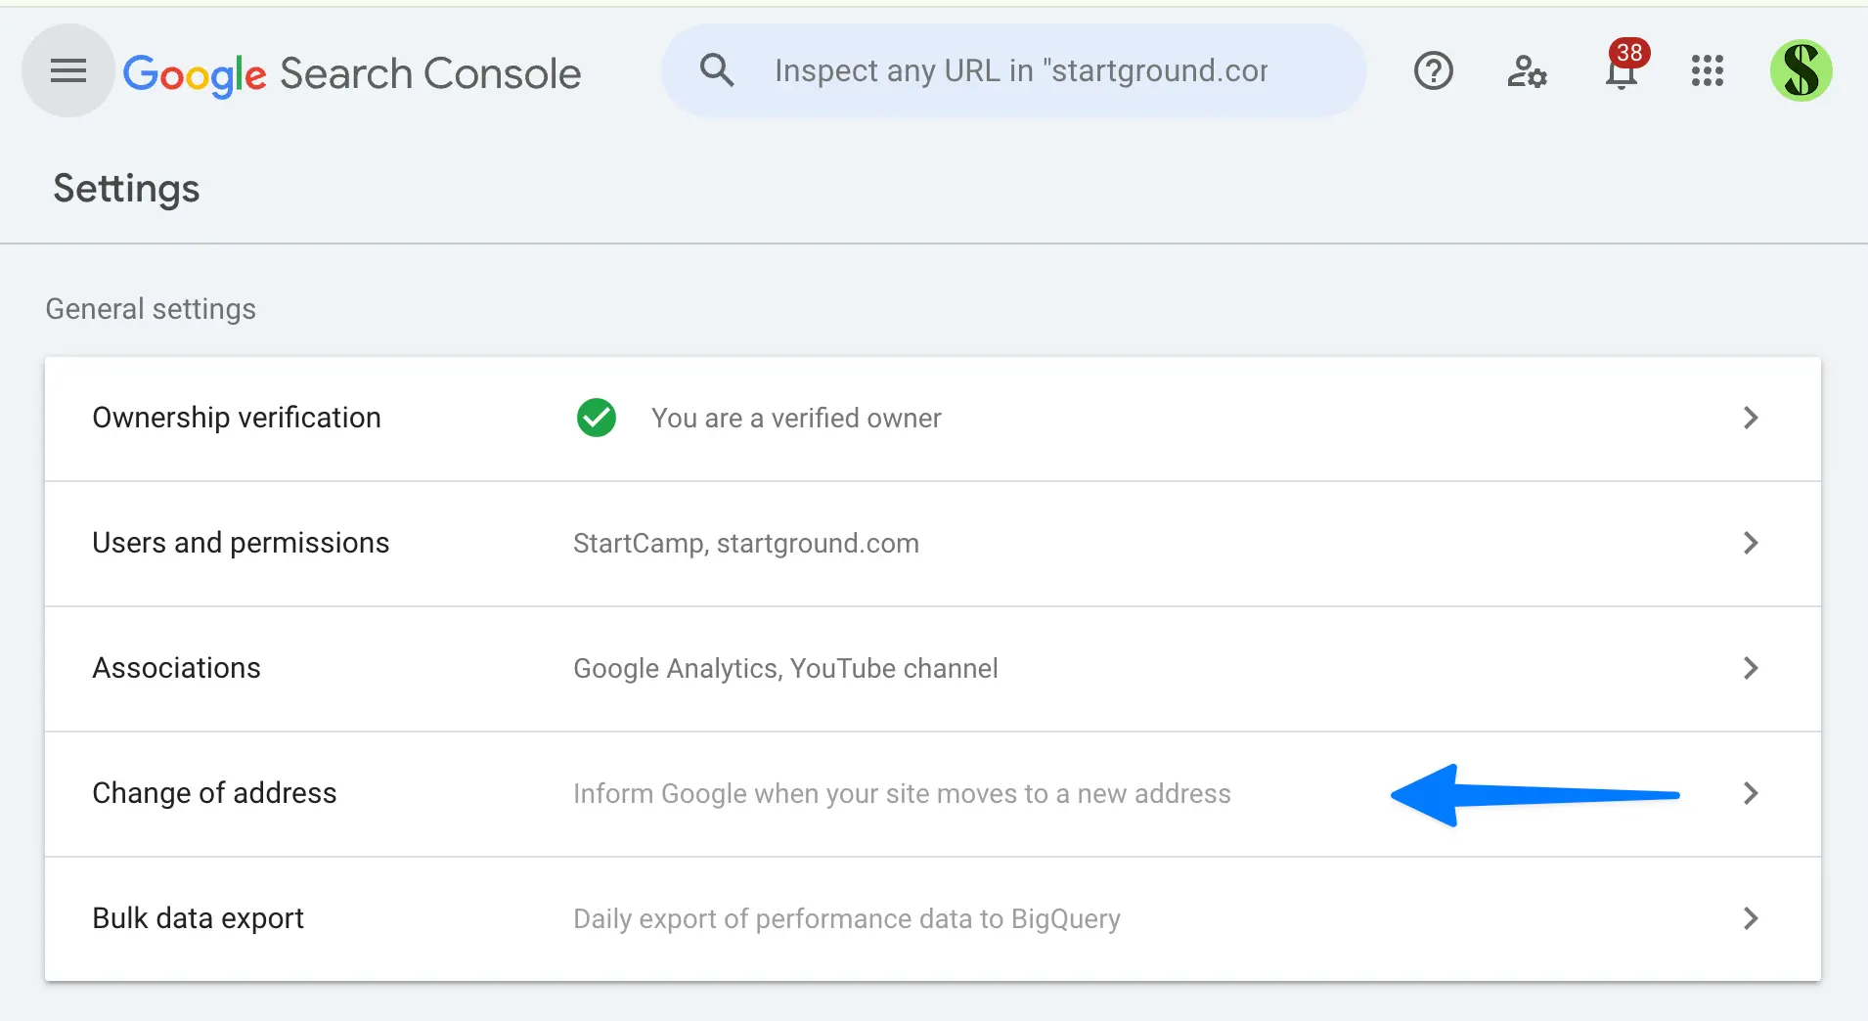Open user settings person-gear icon
Screen dimensions: 1868x1021
tap(1527, 70)
